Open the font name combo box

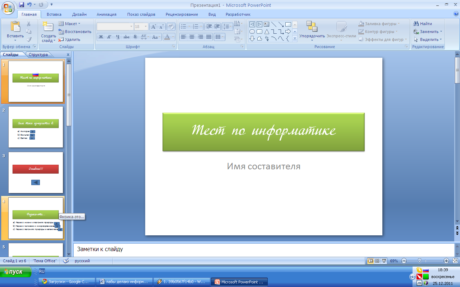115,27
